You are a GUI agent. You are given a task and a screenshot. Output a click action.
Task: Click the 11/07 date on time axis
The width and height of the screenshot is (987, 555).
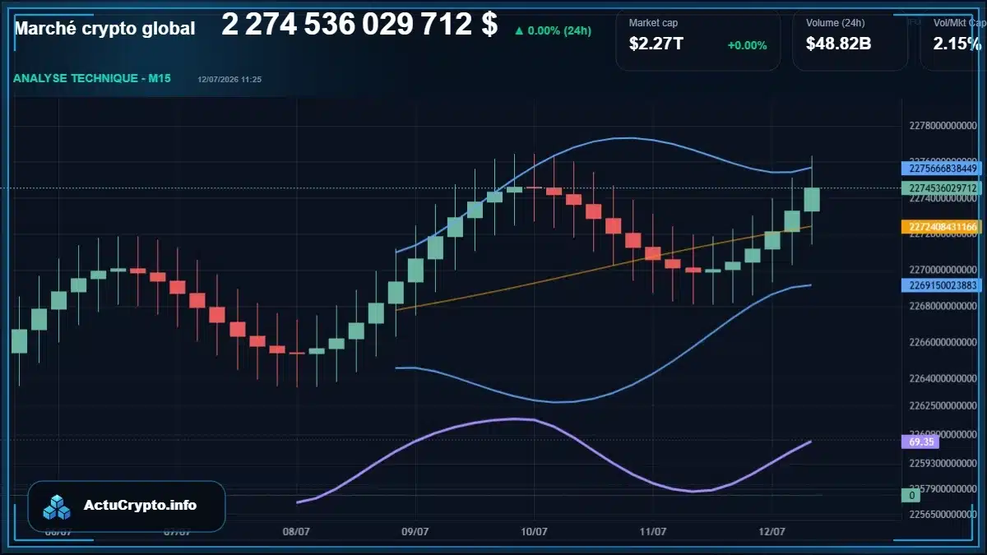point(653,532)
